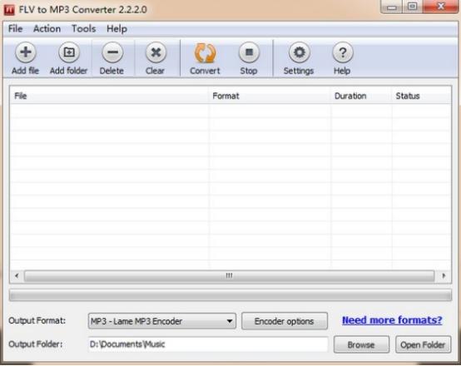Maximize the converter window
This screenshot has height=366, width=461.
(x=413, y=7)
